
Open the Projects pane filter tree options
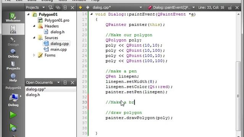coord(50,8)
